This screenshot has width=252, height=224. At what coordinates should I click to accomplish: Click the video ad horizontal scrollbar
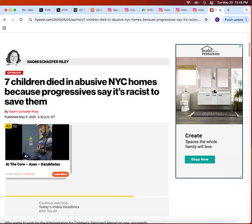(36, 178)
